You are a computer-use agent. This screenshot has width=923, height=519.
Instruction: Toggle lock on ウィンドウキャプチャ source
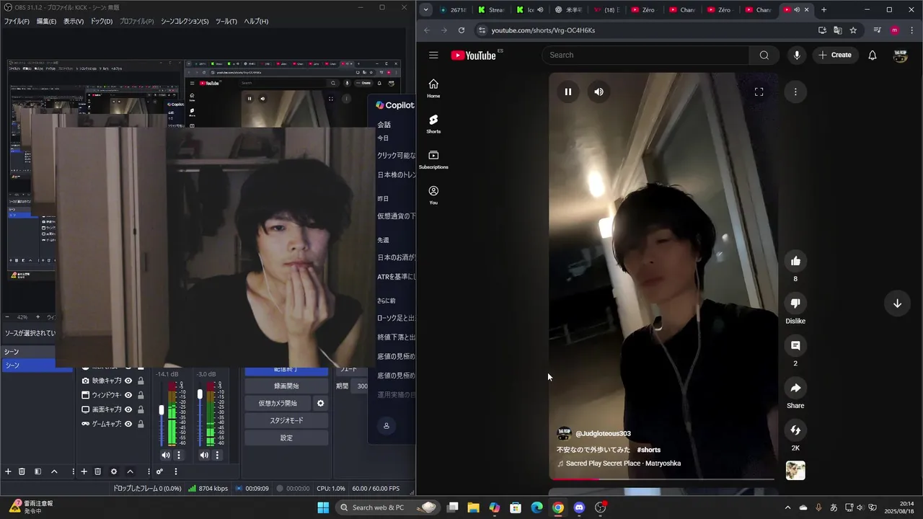click(x=141, y=395)
